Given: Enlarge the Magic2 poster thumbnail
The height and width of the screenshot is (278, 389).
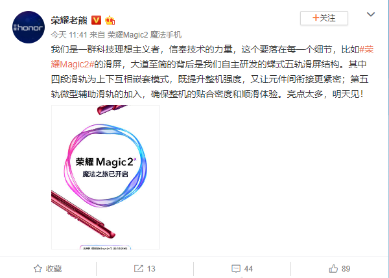Looking at the screenshot, I should click(105, 177).
